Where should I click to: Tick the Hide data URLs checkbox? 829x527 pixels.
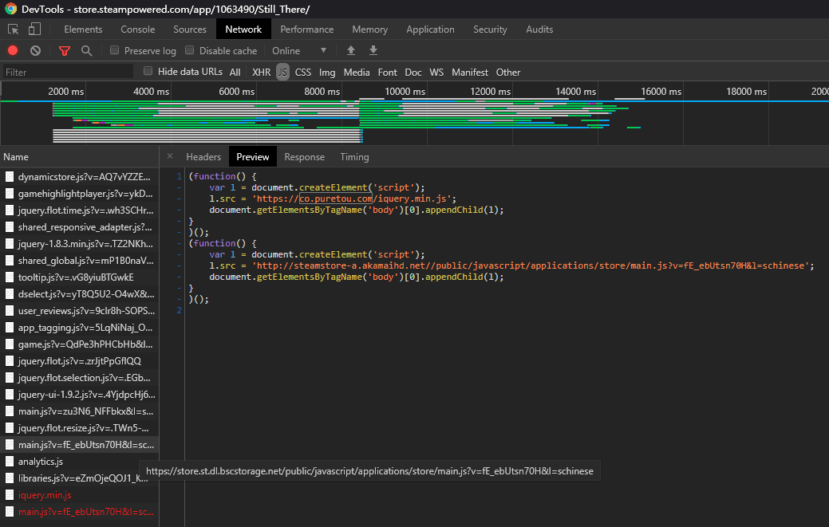(148, 72)
